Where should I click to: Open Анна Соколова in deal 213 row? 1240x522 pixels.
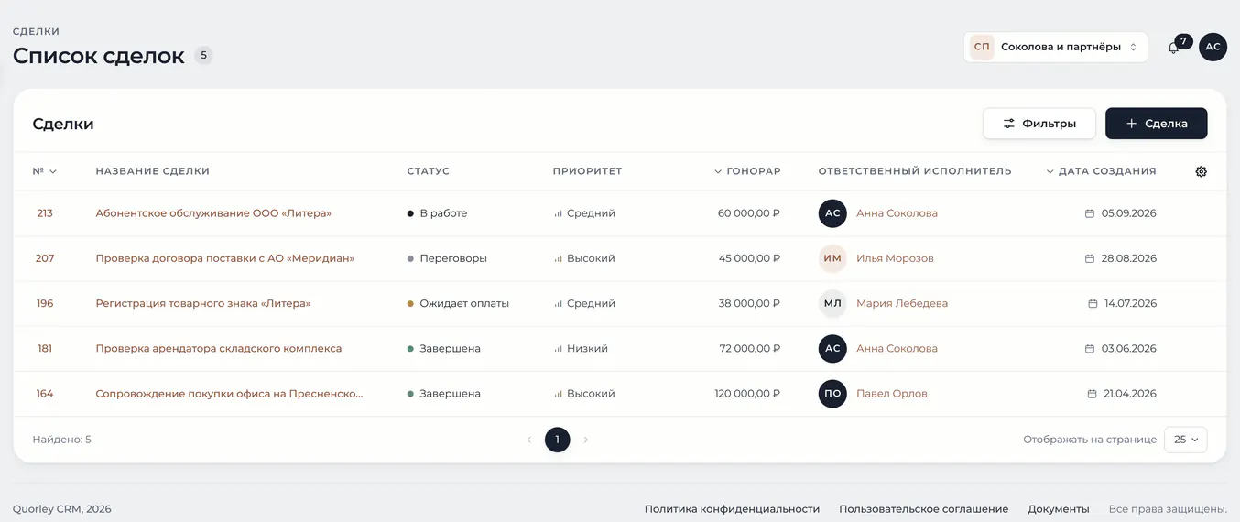point(897,213)
